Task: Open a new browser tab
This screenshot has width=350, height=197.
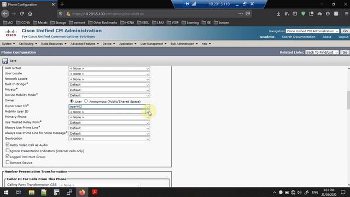Action: coord(62,4)
